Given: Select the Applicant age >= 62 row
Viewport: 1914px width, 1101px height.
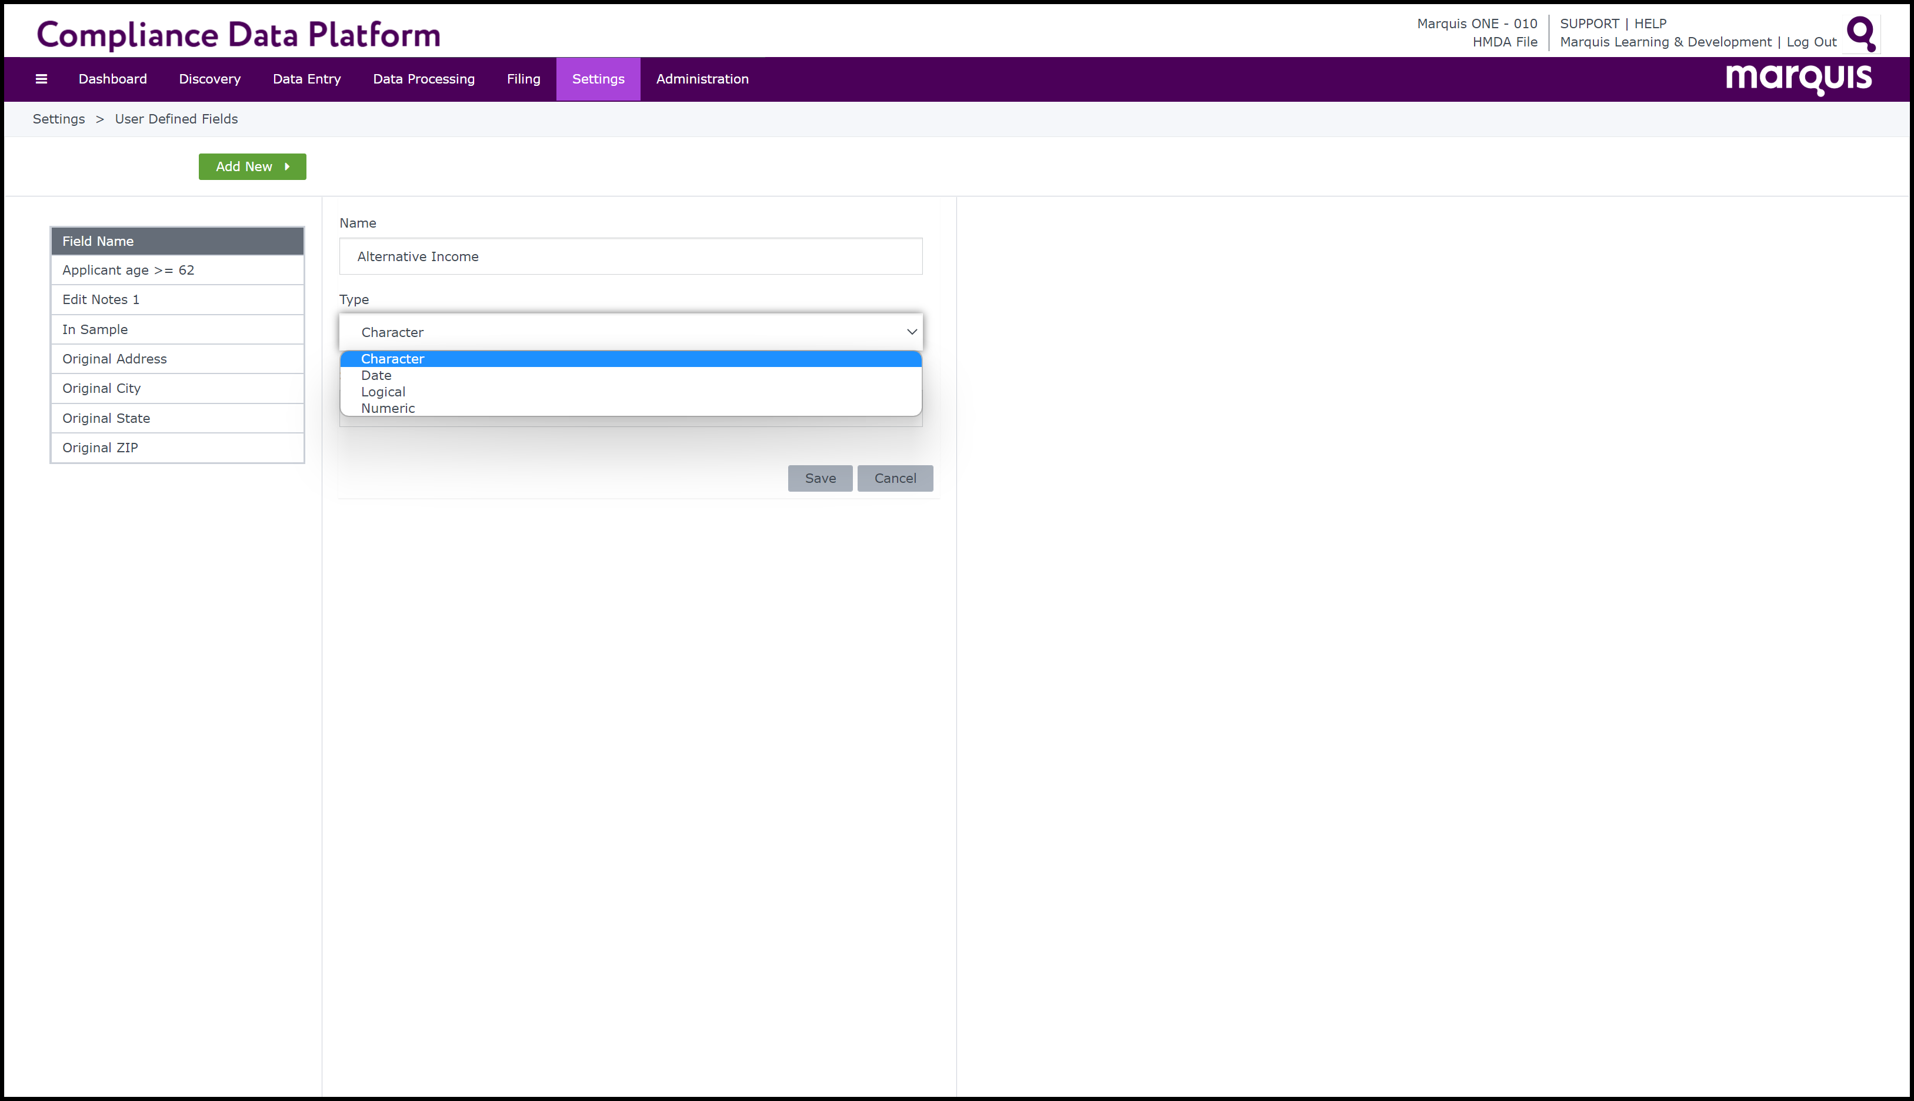Looking at the screenshot, I should pyautogui.click(x=177, y=270).
